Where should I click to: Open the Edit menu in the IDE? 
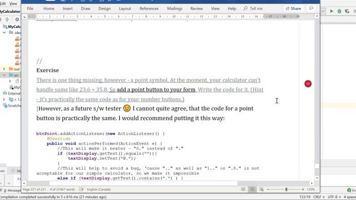[2, 4]
